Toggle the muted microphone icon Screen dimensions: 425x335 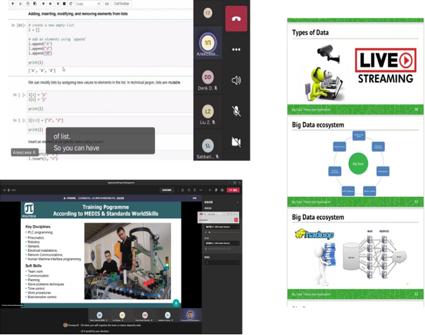pos(236,111)
